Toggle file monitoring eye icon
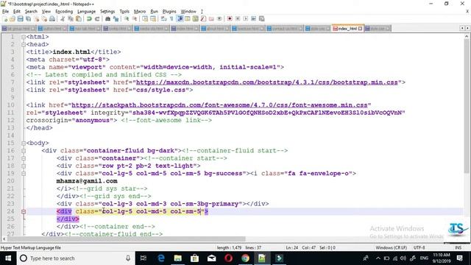 pyautogui.click(x=219, y=18)
